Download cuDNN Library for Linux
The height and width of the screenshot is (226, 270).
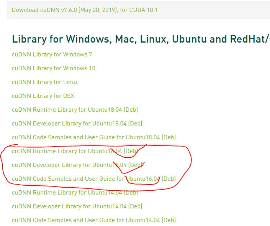click(x=45, y=82)
